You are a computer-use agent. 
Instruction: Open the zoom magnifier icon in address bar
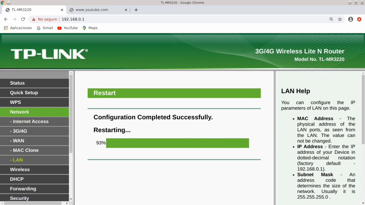[x=331, y=19]
